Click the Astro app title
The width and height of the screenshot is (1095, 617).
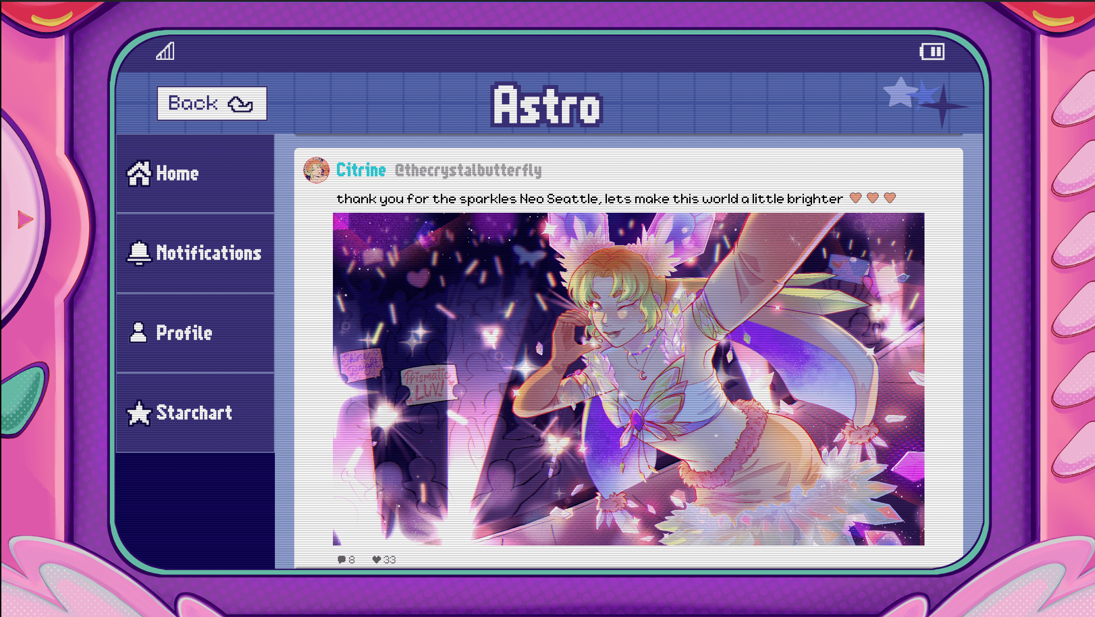tap(547, 105)
